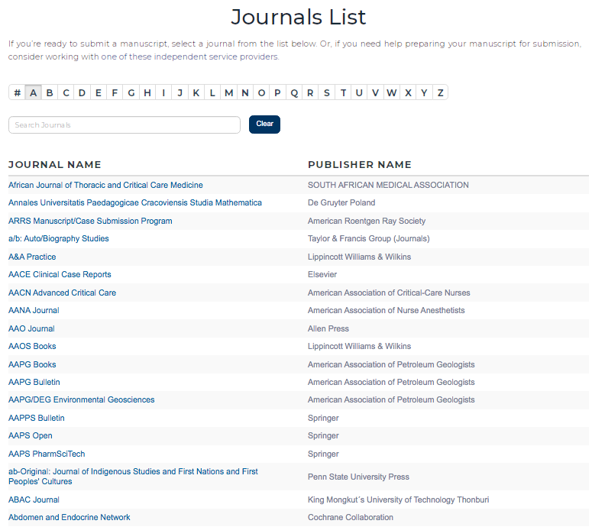
Task: Filter journals by letter Q
Action: [x=294, y=92]
